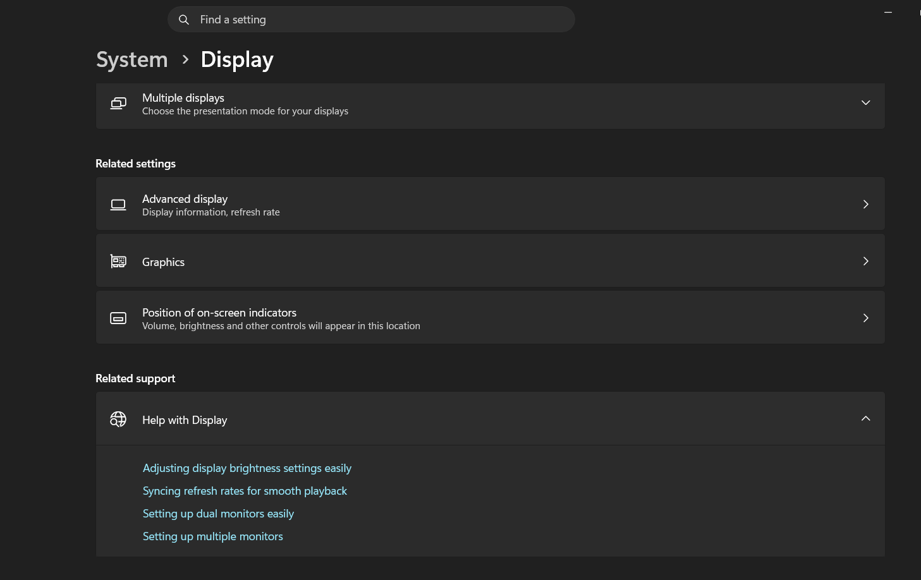Focus the Find a setting search box
The width and height of the screenshot is (921, 580).
371,20
